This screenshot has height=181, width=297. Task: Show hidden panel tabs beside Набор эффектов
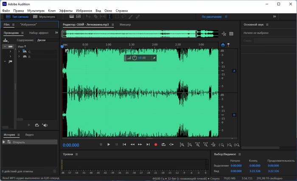(56, 33)
